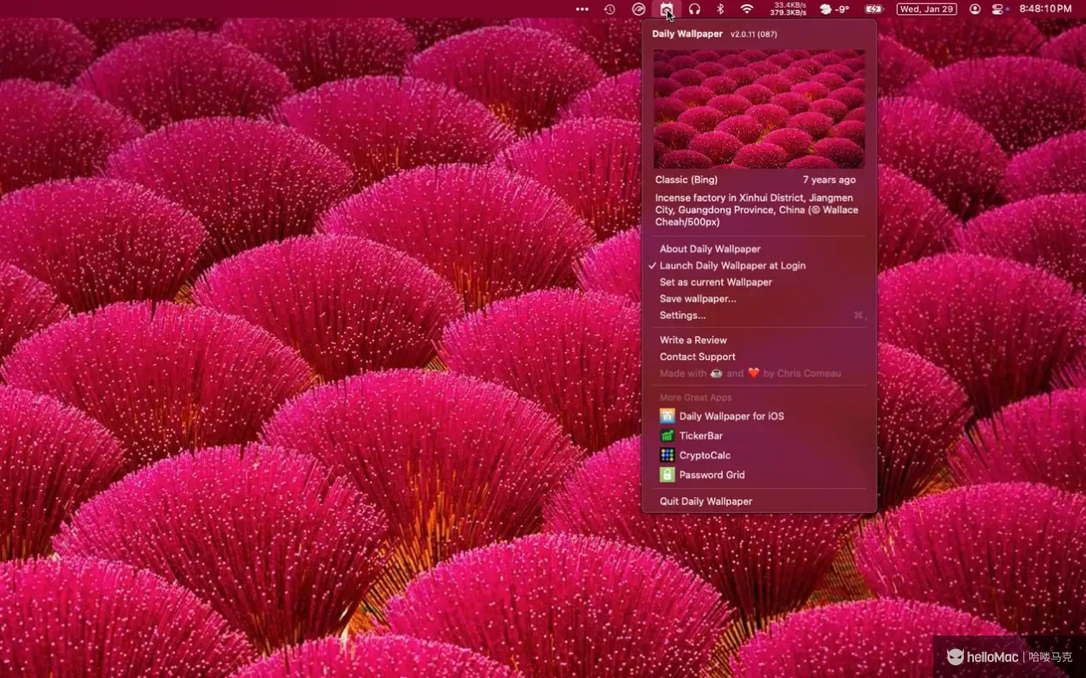Click the TickerBar app icon

tap(667, 436)
